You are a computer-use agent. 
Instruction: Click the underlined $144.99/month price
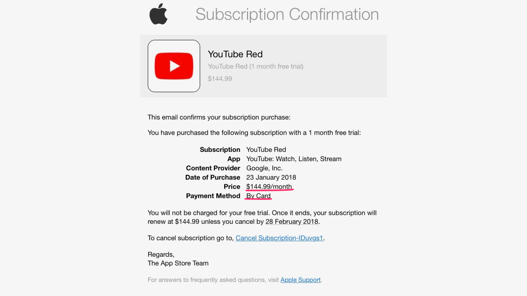(269, 187)
